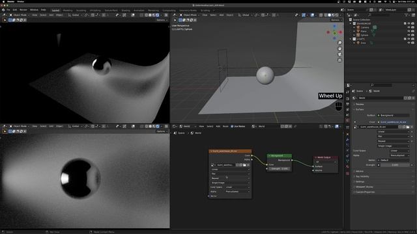Image resolution: width=417 pixels, height=234 pixels.
Task: Select solid shading in the perspective viewport header
Action: pyautogui.click(x=329, y=15)
